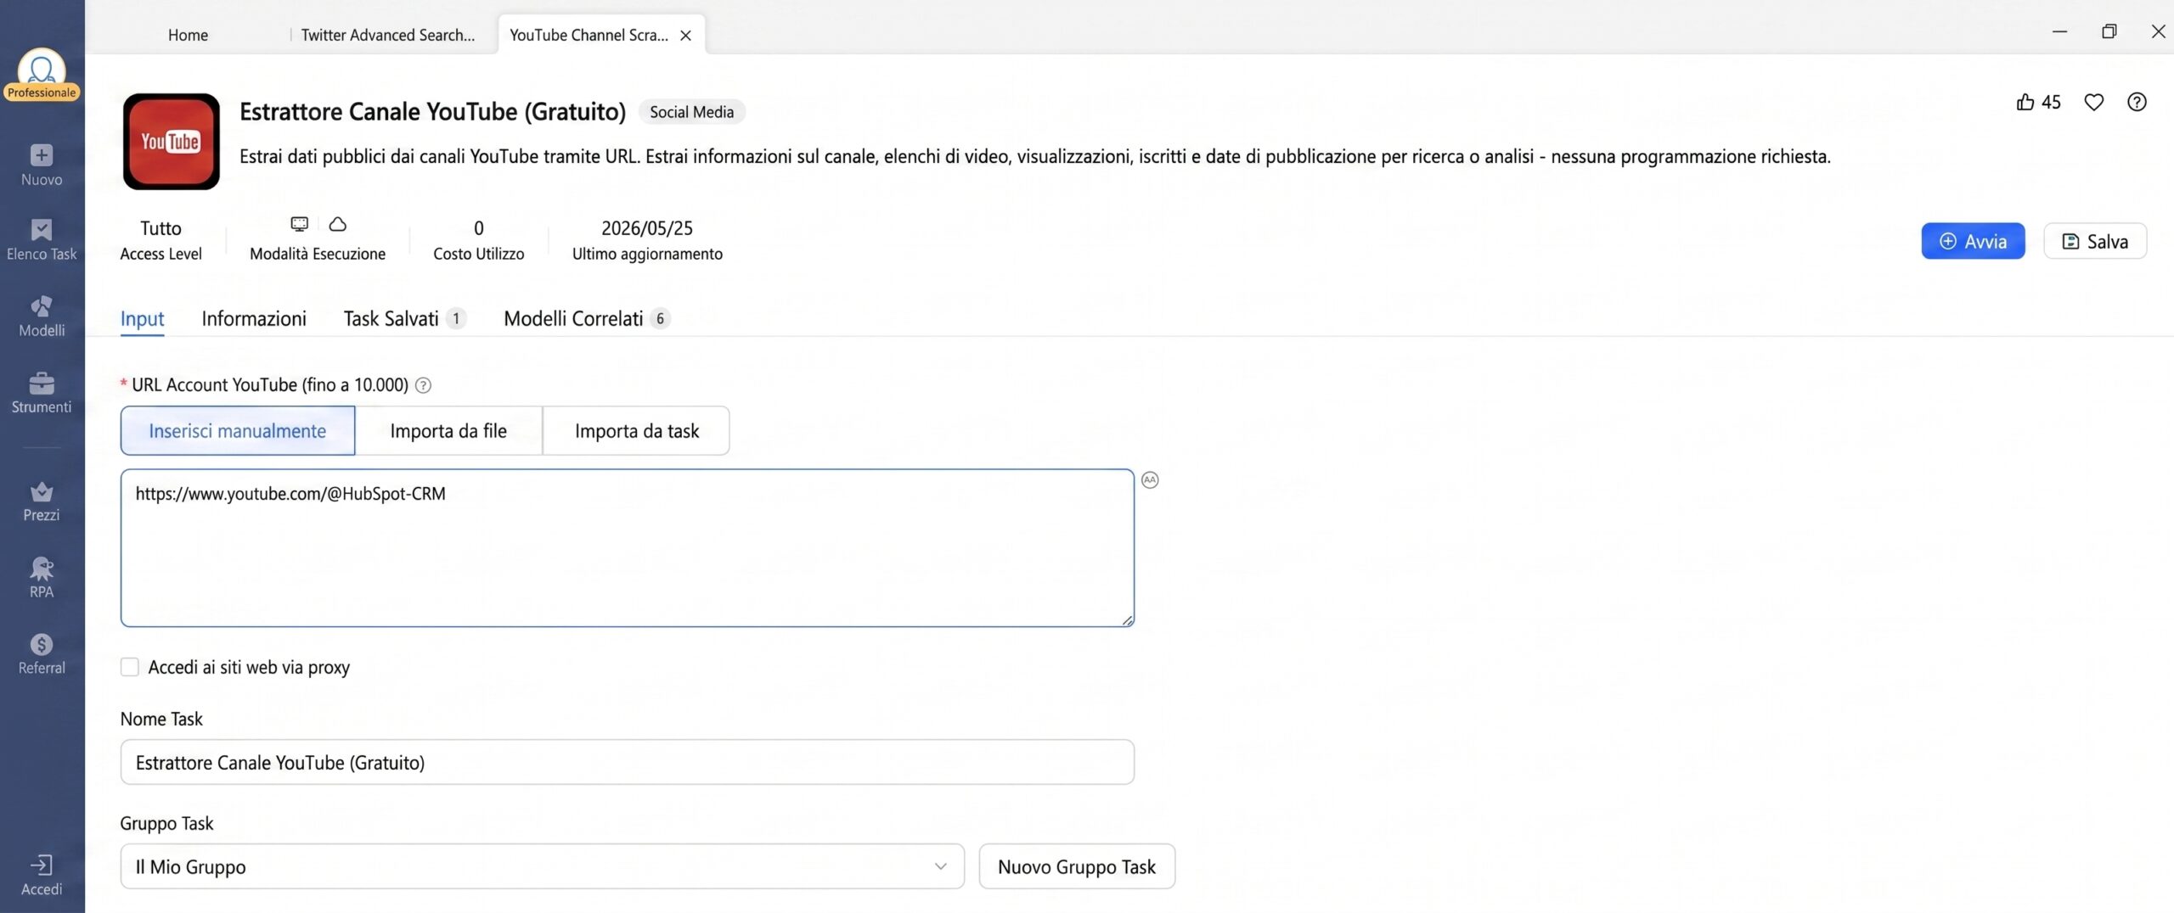The image size is (2174, 913).
Task: Click the local execution mode monitor icon
Action: click(x=299, y=224)
